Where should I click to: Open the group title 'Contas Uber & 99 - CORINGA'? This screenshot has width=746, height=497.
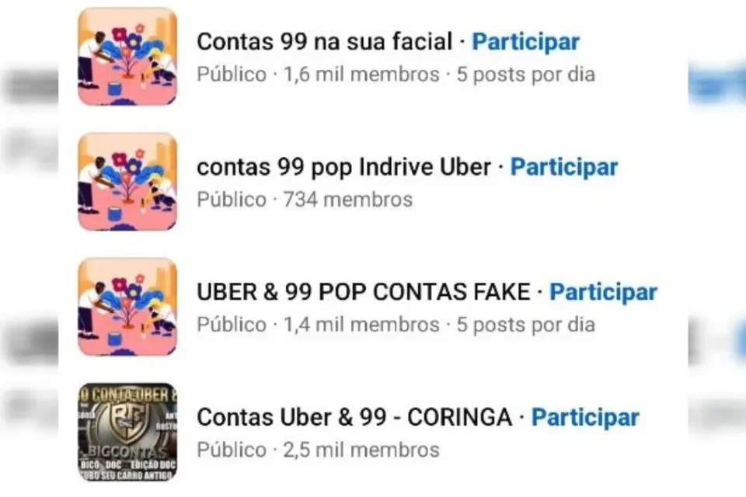pyautogui.click(x=354, y=417)
